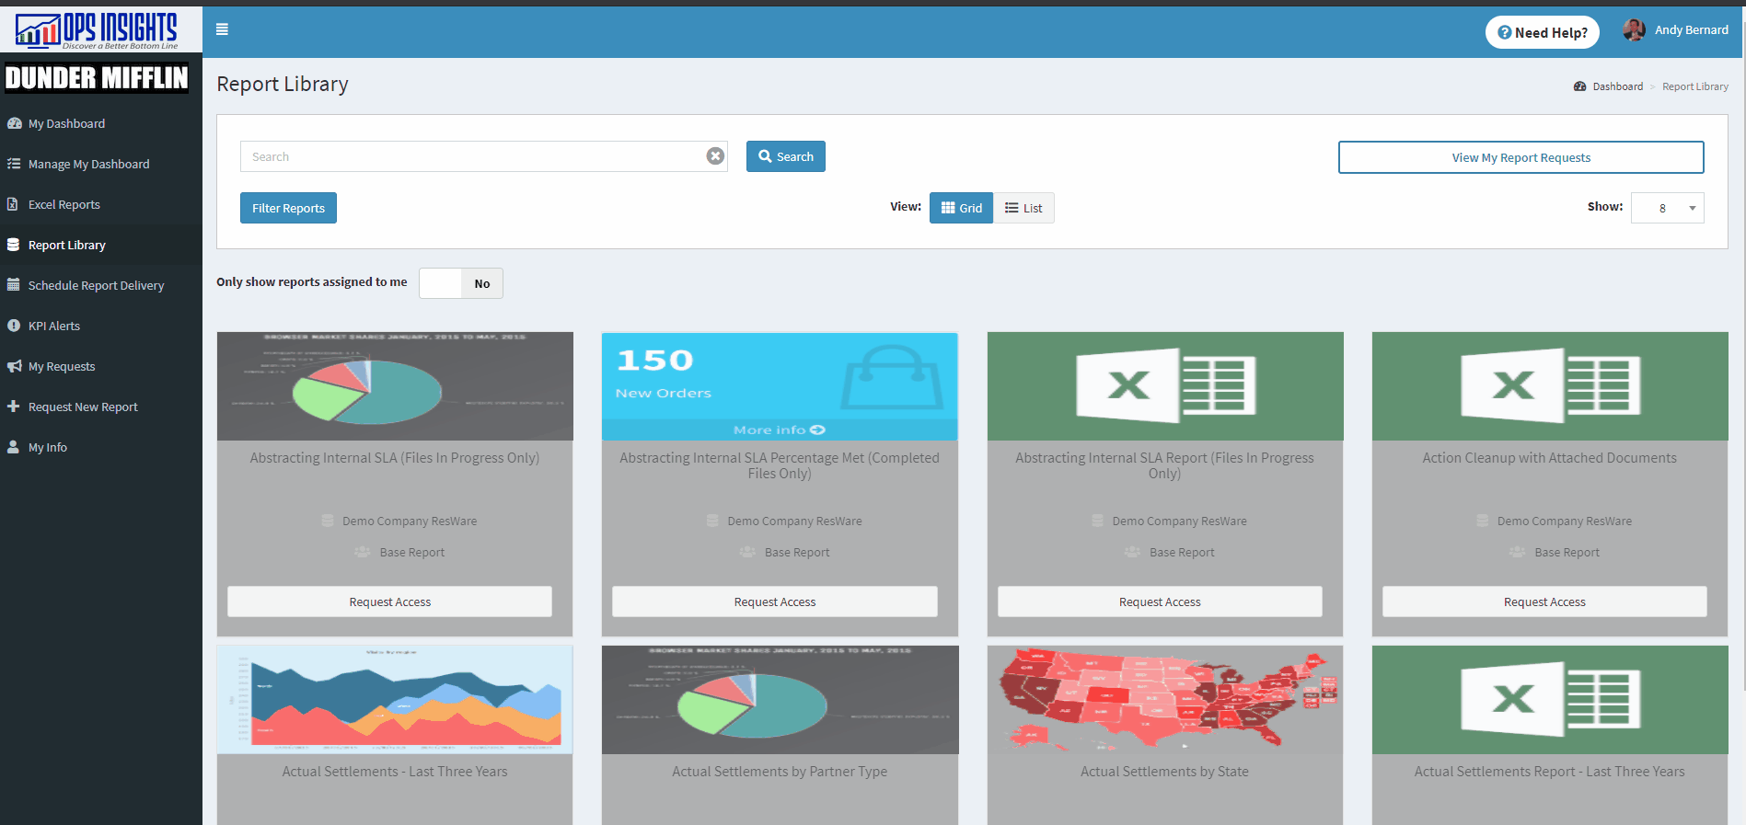Click the Dashboard breadcrumb icon
The width and height of the screenshot is (1746, 825).
1579,86
